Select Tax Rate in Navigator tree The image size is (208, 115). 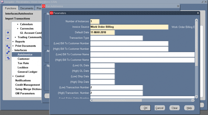(x=23, y=63)
